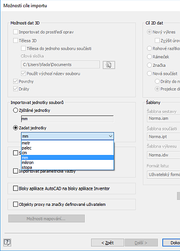Viewport: 180px width, 251px height.
Task: Select the Zadat jednotky radio button
Action: click(15, 128)
